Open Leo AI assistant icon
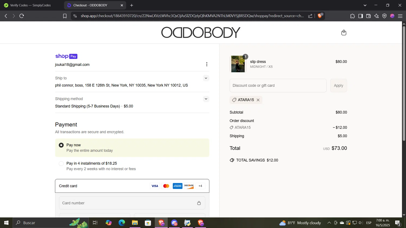The height and width of the screenshot is (228, 406). click(x=376, y=16)
